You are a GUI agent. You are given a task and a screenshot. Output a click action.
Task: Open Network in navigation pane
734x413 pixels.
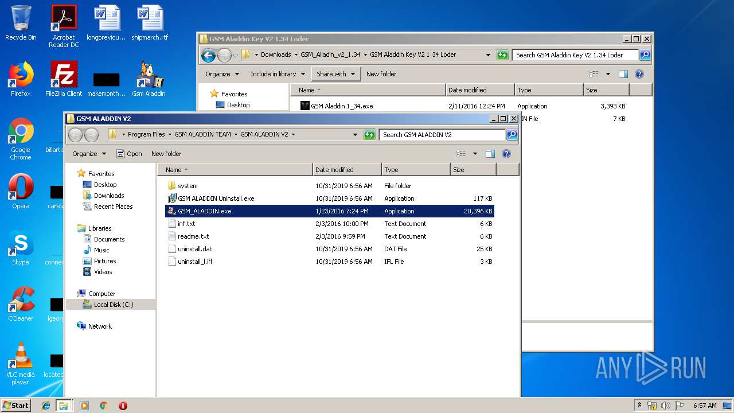[x=95, y=326]
